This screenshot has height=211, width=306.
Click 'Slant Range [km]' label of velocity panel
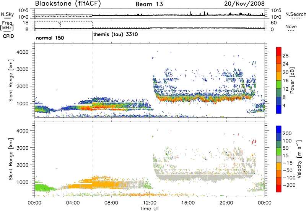tap(11, 159)
